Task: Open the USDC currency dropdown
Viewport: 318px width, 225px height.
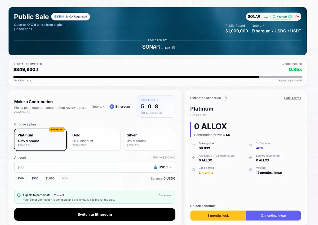Action: click(163, 167)
